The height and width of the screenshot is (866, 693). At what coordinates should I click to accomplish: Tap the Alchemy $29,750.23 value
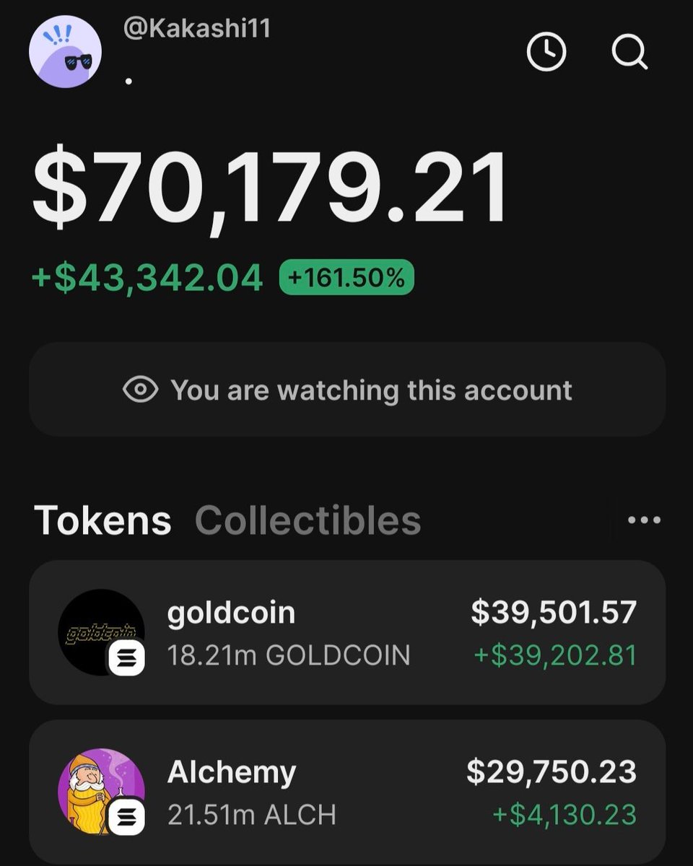click(552, 771)
